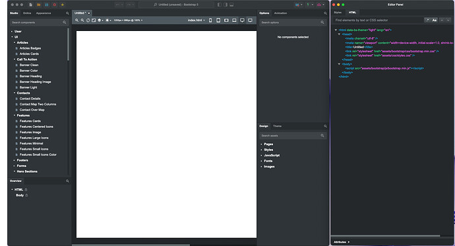Collapse the Call To Action group
The width and height of the screenshot is (455, 246).
[15, 59]
